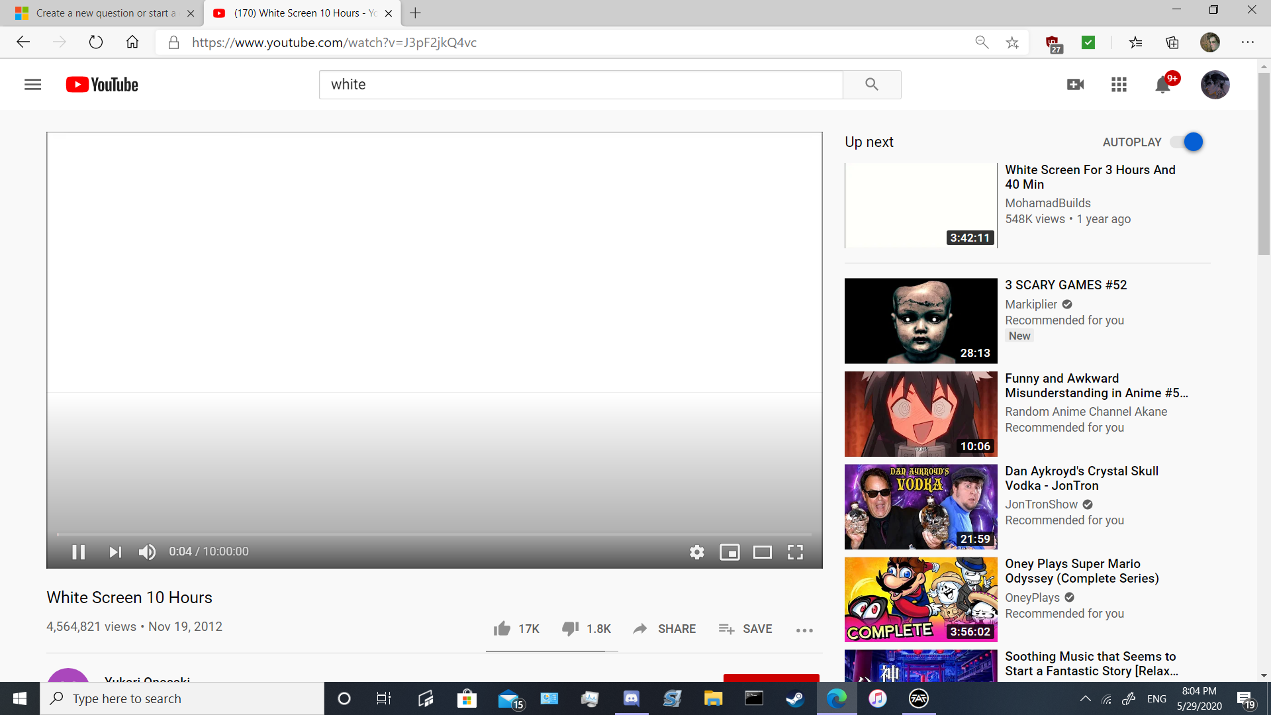
Task: Click the taskbar search box
Action: point(182,698)
